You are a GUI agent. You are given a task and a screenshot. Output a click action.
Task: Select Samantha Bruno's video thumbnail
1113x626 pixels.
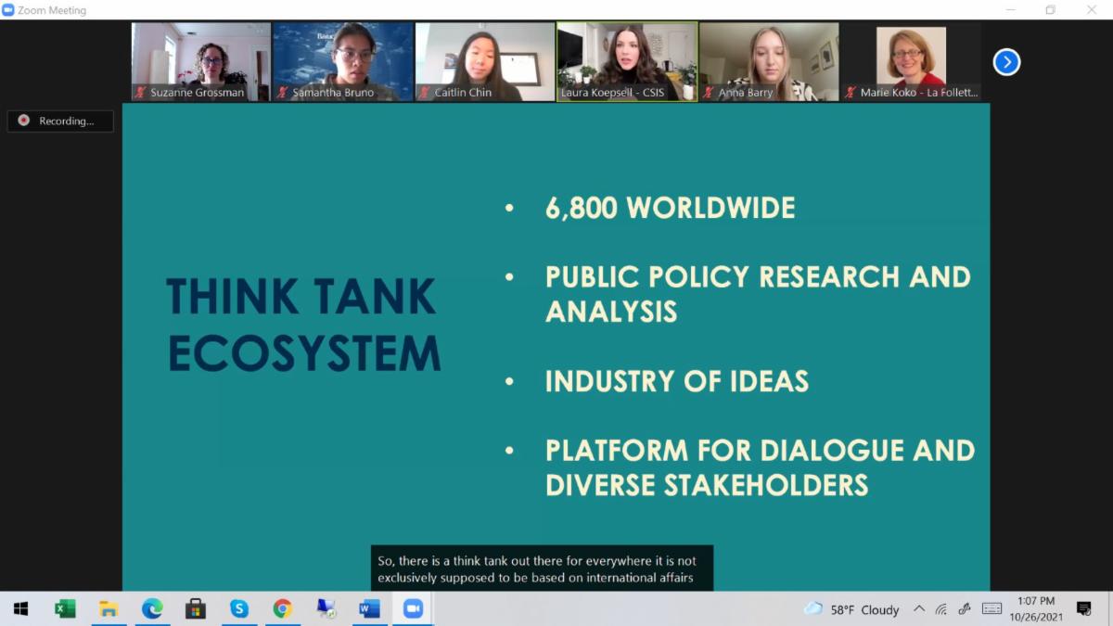pyautogui.click(x=343, y=61)
